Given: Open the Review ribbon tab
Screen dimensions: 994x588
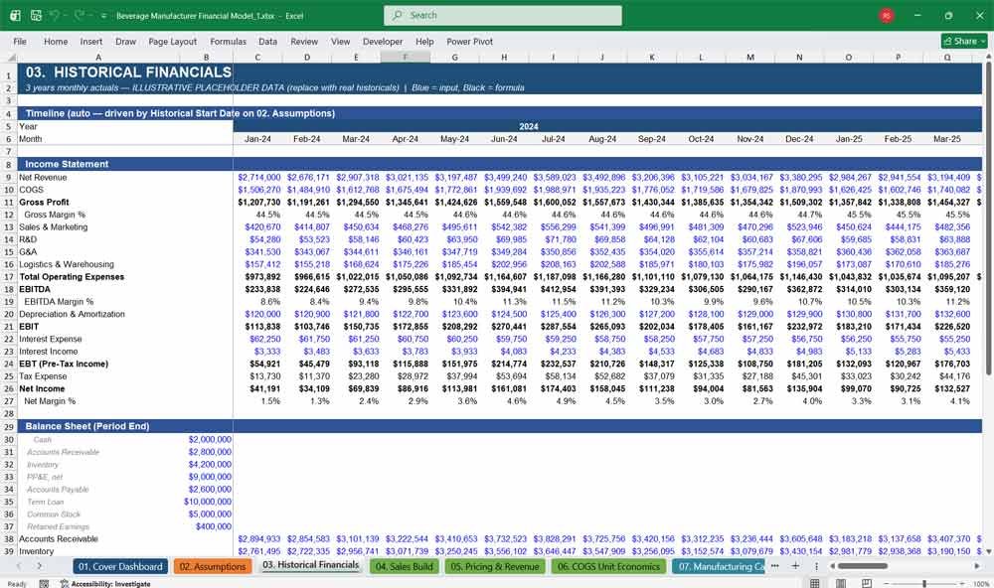Looking at the screenshot, I should [x=304, y=41].
